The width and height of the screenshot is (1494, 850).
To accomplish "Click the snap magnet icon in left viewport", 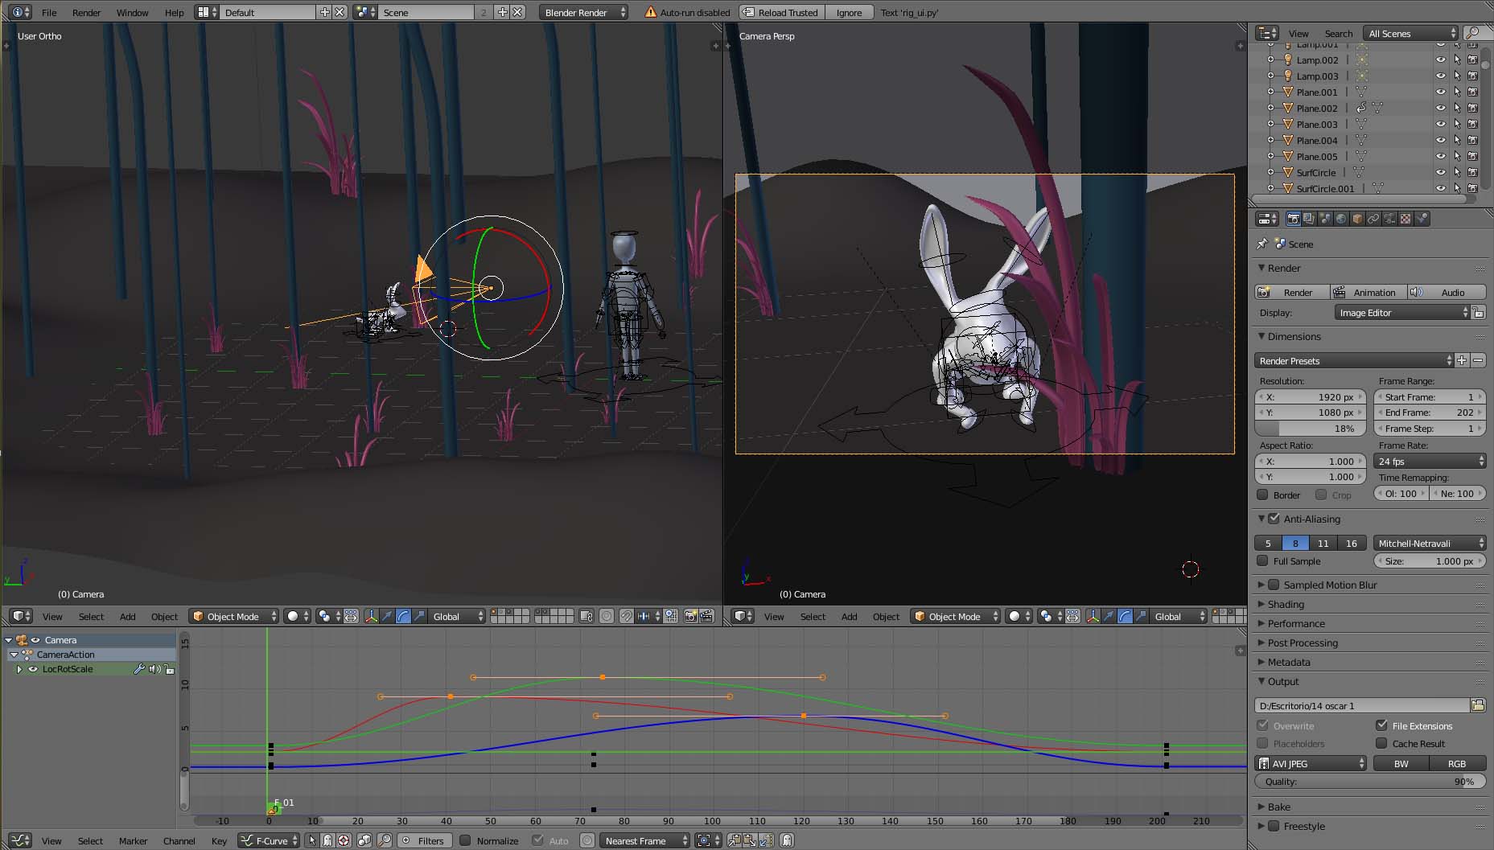I will (626, 617).
